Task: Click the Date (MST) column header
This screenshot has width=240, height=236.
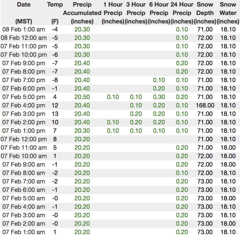Action: click(x=24, y=13)
